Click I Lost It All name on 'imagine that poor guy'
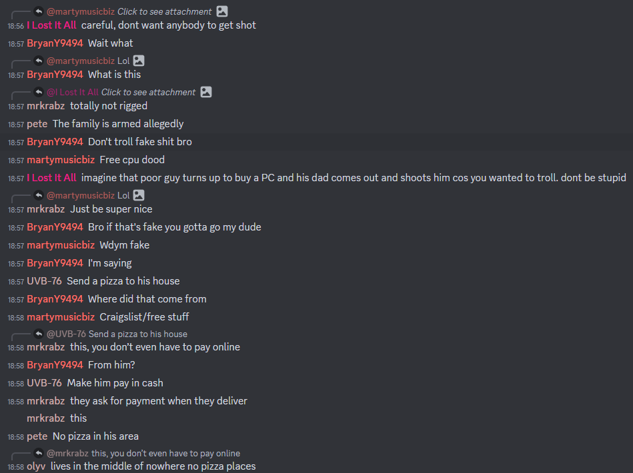633x473 pixels. point(51,178)
